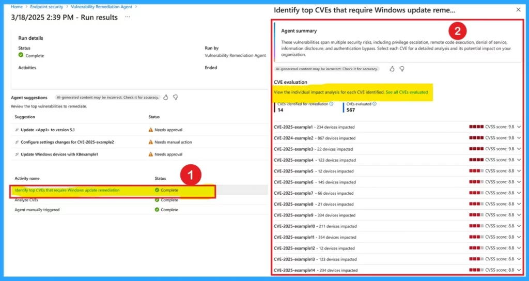The image size is (529, 281).
Task: Expand CVE-2025-example14 details chevron
Action: pos(519,270)
